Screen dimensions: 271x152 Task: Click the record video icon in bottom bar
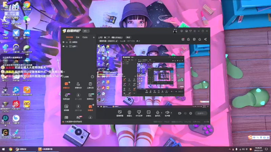[180, 113]
